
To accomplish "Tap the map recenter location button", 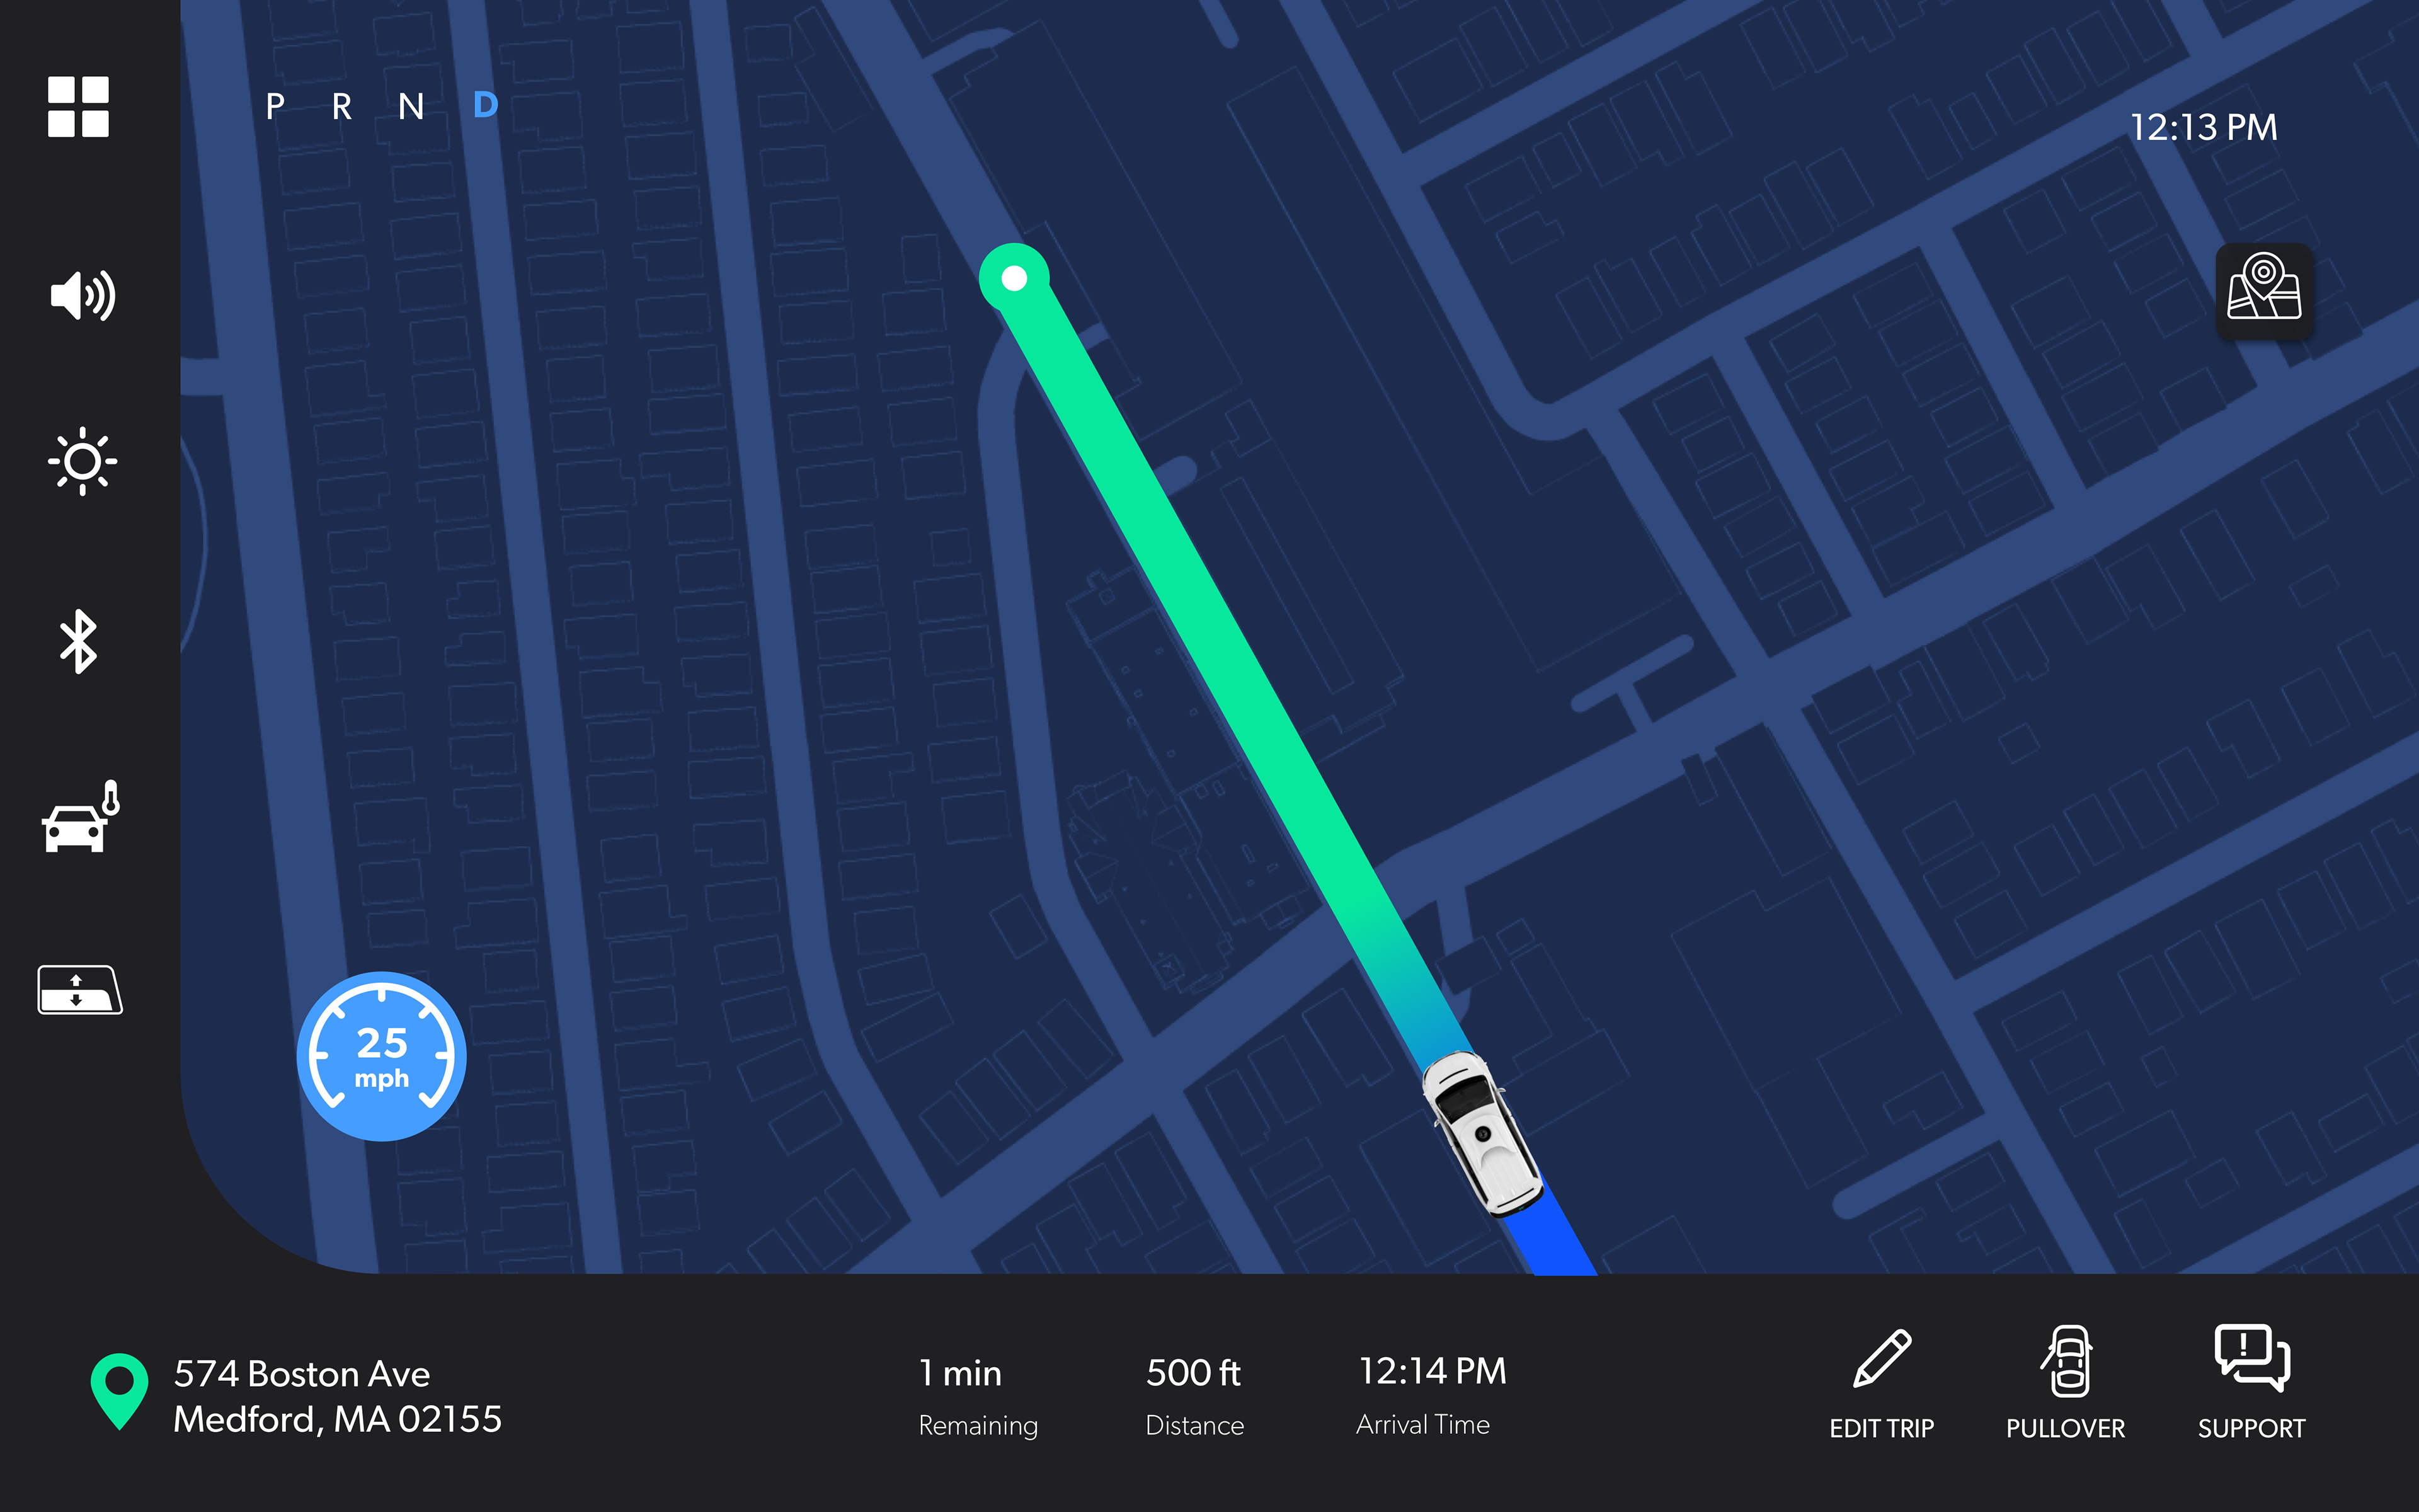I will [x=2264, y=291].
